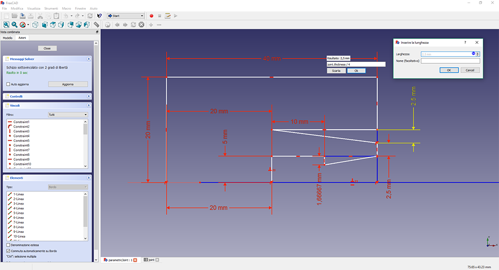Screen dimensions: 499x270
Task: Click the Stop macro recording square icon
Action: pos(159,16)
